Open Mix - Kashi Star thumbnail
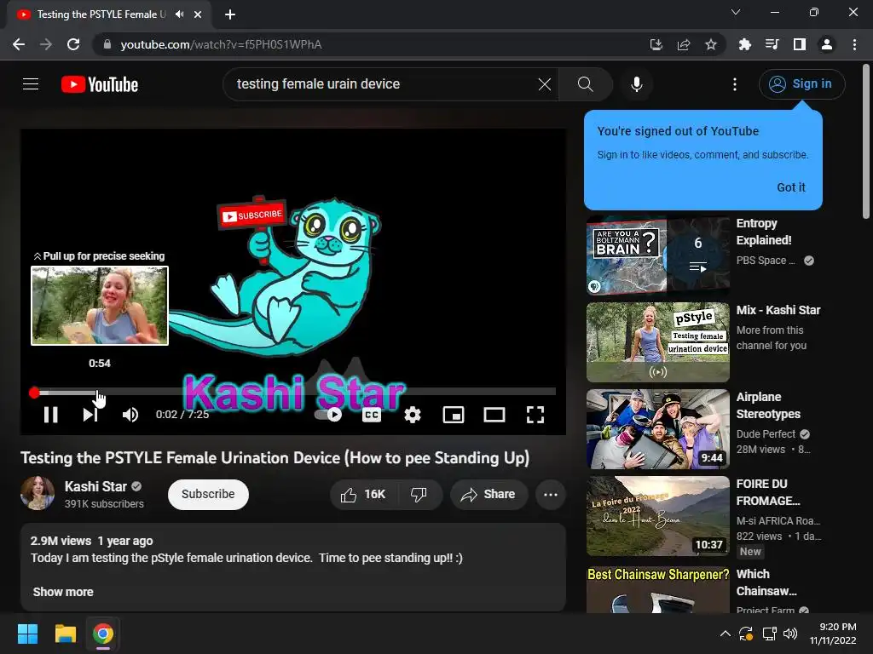Image resolution: width=873 pixels, height=654 pixels. click(x=658, y=342)
